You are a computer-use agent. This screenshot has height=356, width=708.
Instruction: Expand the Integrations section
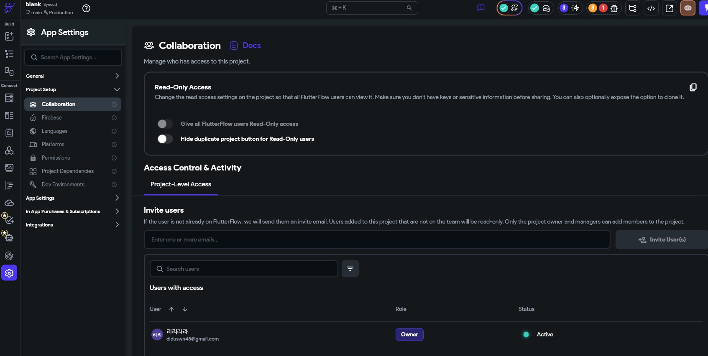73,225
